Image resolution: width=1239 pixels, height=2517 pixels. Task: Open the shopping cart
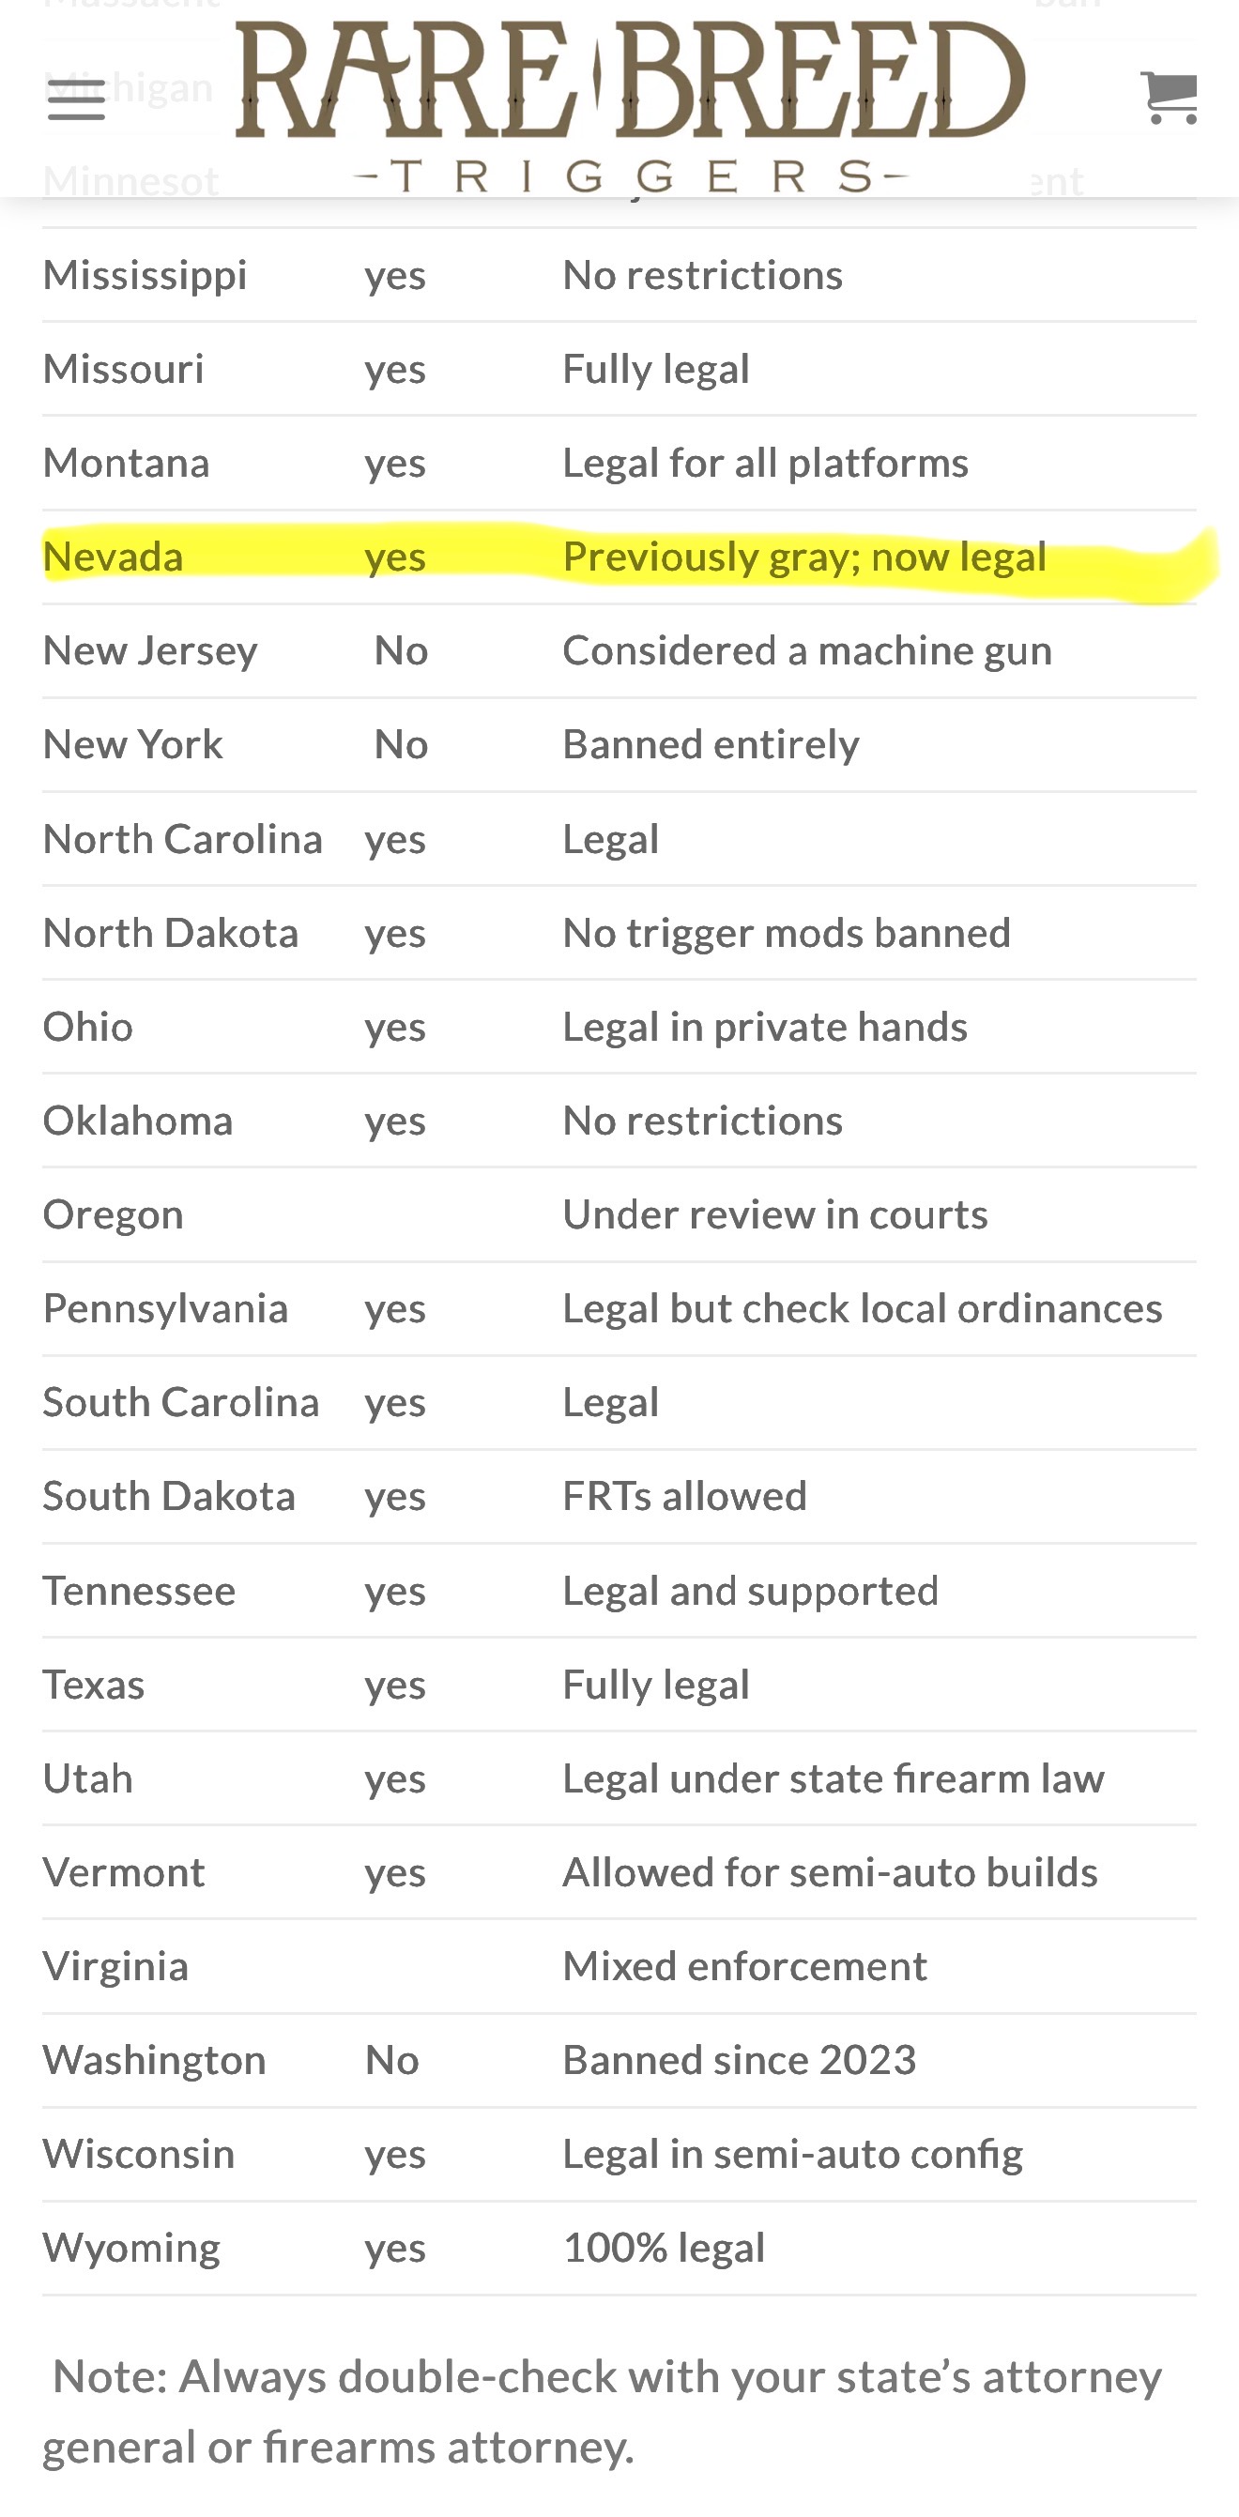[x=1170, y=98]
